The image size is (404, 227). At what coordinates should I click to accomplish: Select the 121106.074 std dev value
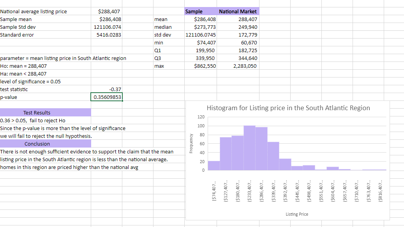[106, 27]
